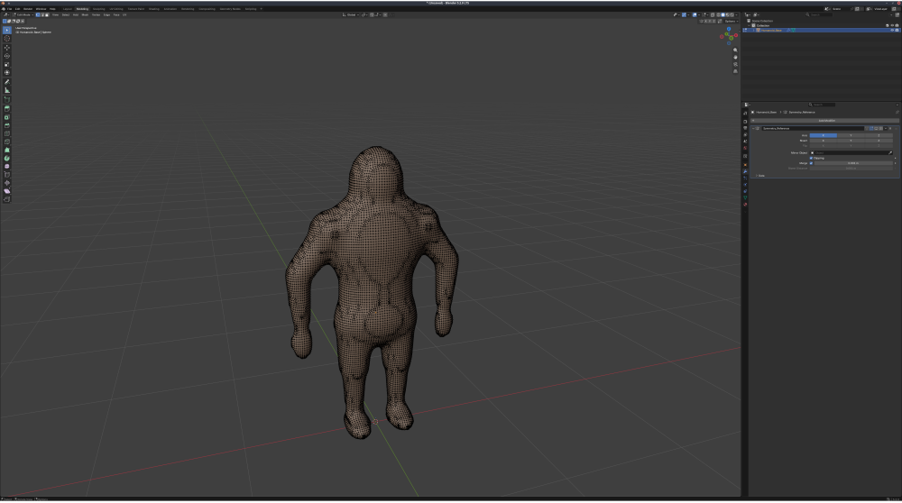Open the Render menu
Viewport: 902px width, 503px height.
point(28,9)
